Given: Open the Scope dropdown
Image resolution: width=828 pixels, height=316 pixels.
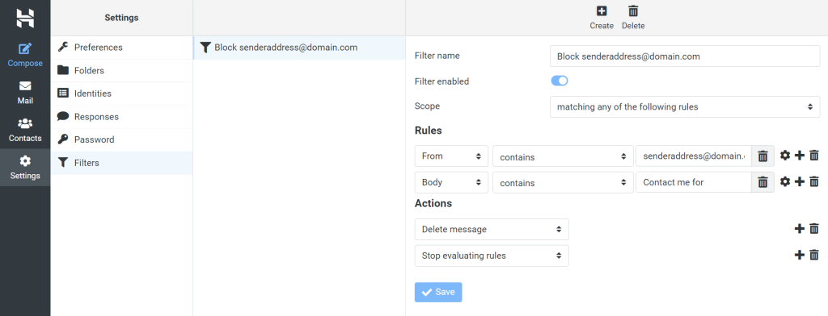Looking at the screenshot, I should [x=685, y=107].
